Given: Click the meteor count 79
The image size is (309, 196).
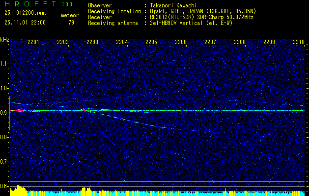Looking at the screenshot, I should 71,23.
